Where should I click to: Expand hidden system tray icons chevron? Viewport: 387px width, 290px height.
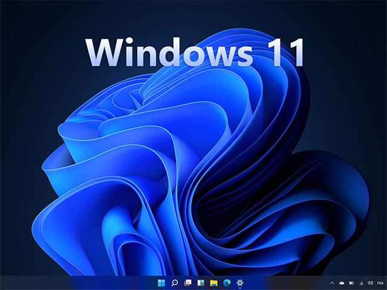pyautogui.click(x=332, y=283)
